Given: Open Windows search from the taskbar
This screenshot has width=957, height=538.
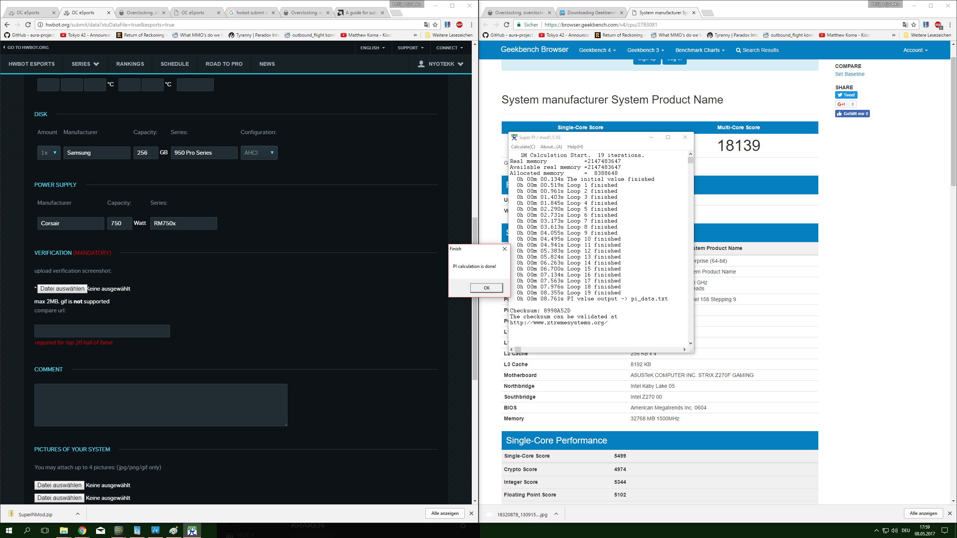Looking at the screenshot, I should coord(27,530).
